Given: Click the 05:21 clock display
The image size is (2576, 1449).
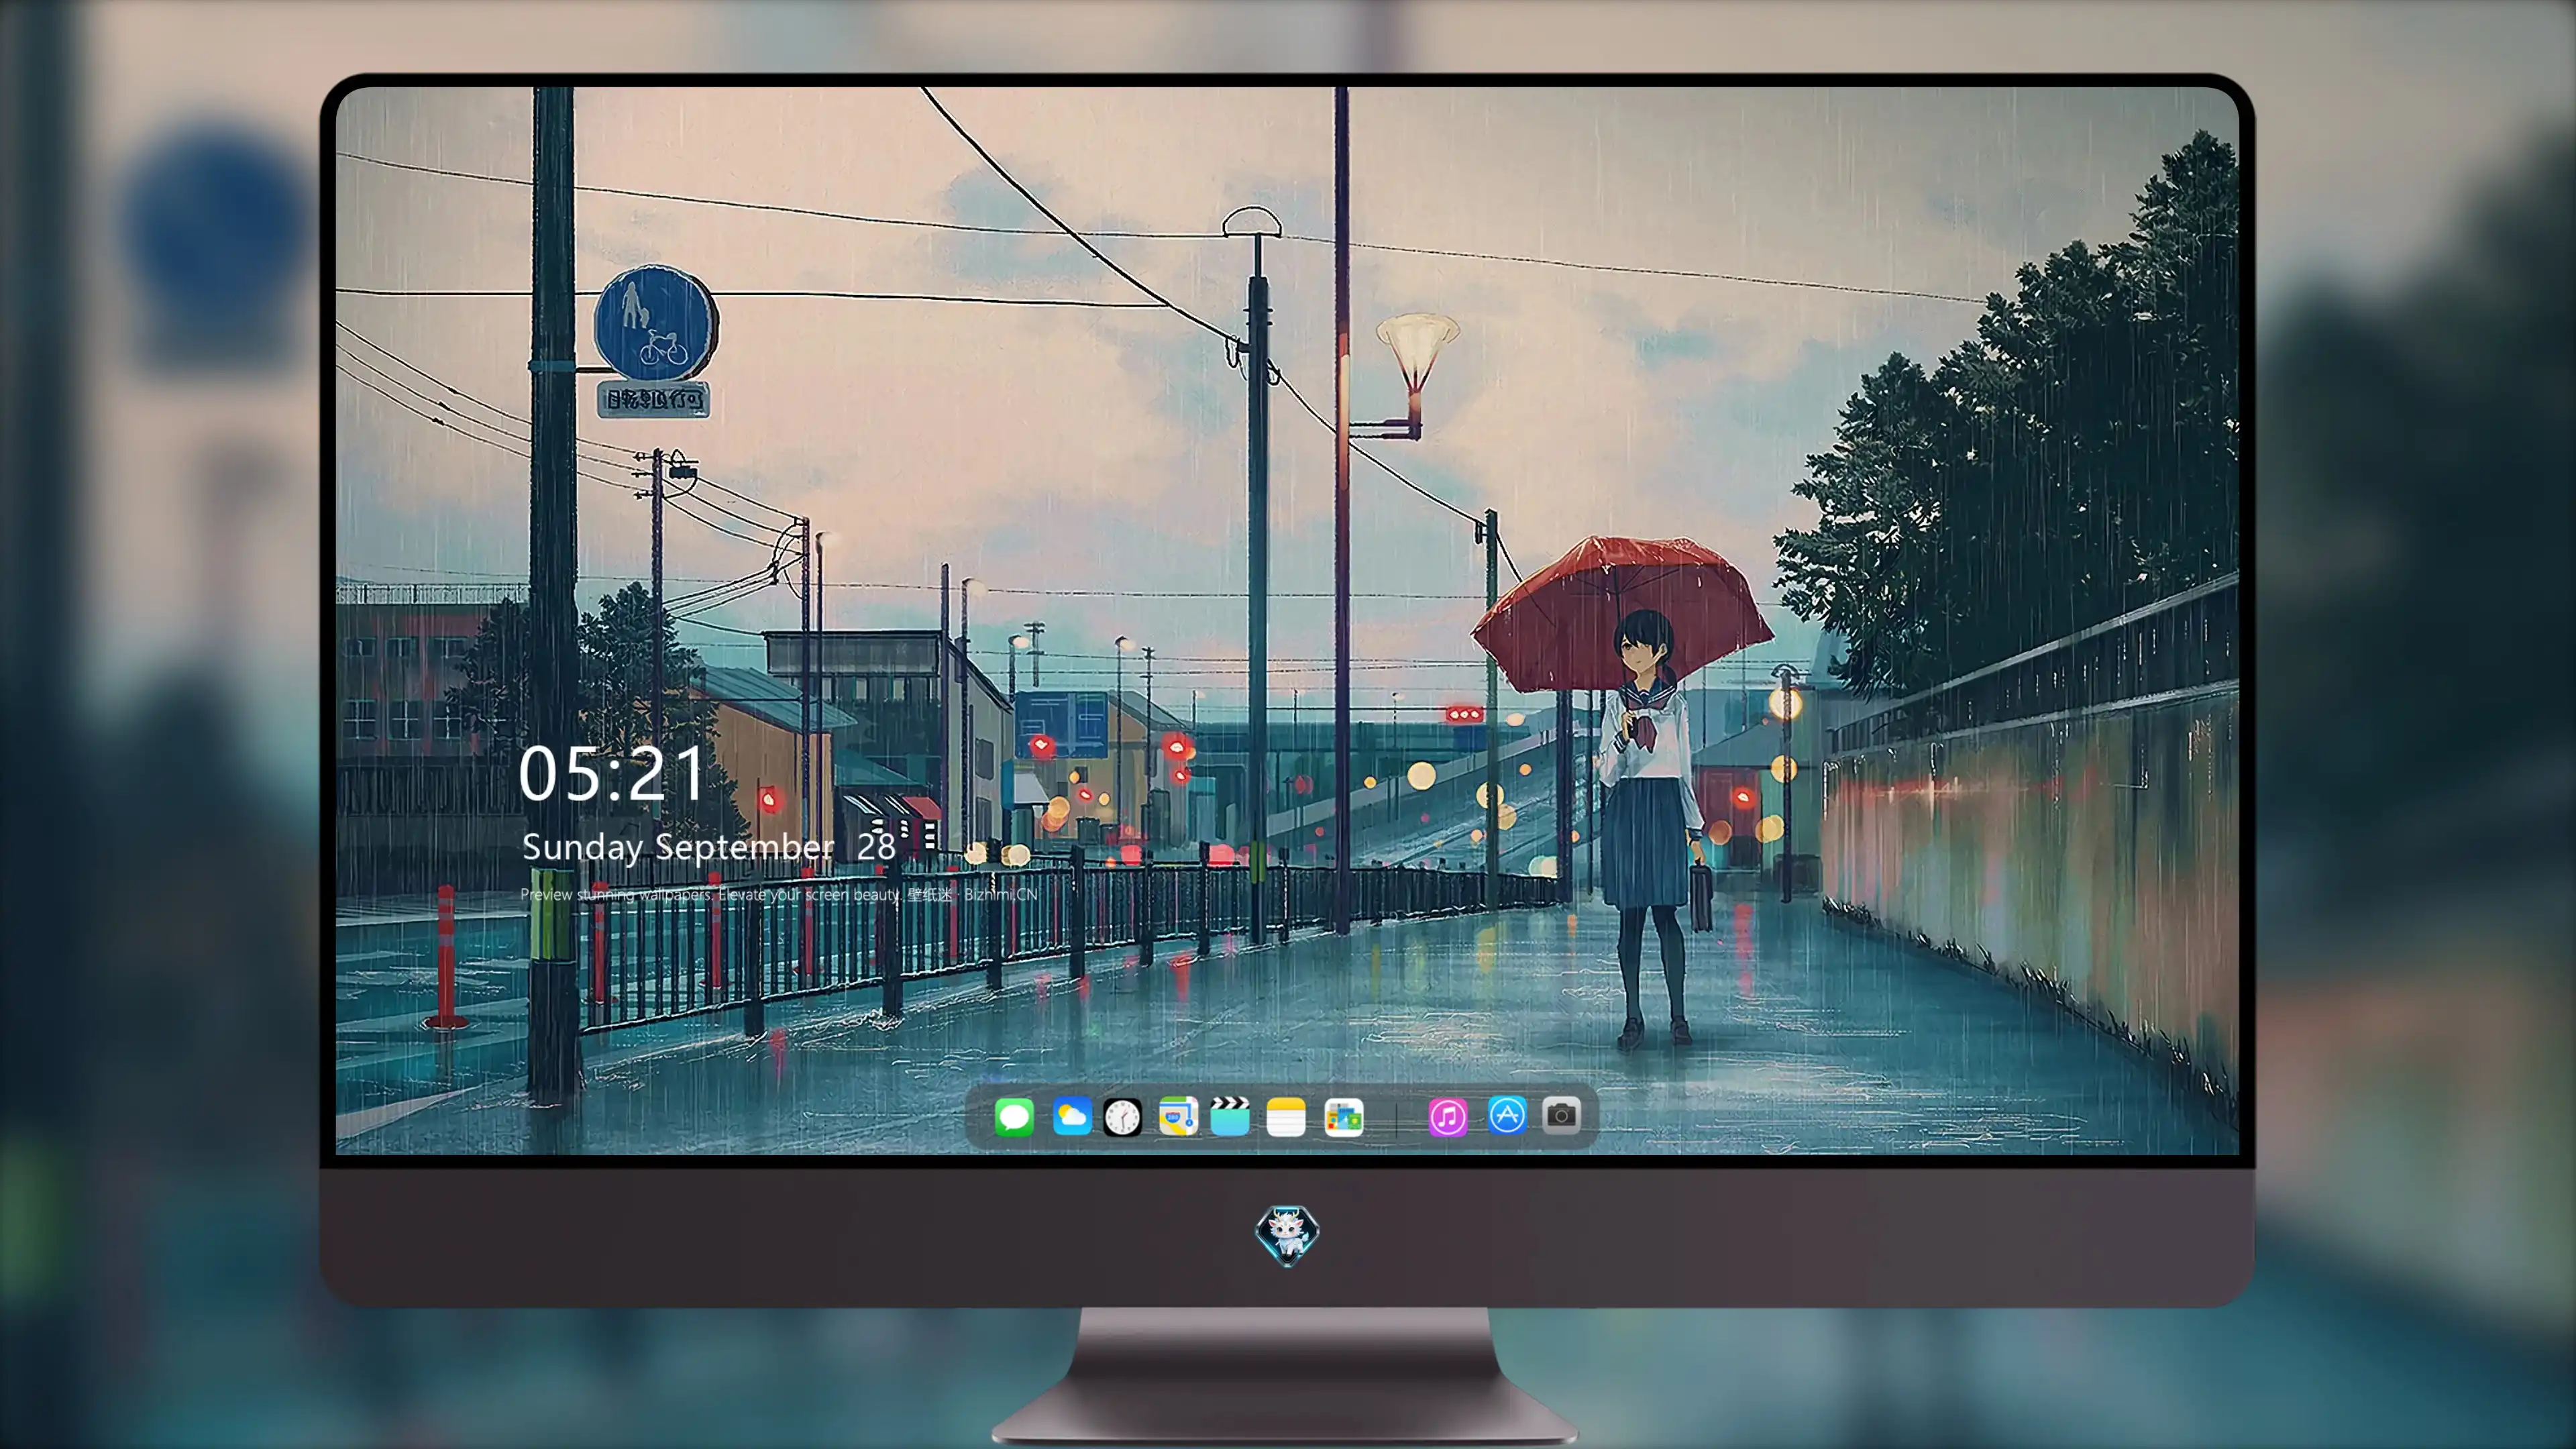Looking at the screenshot, I should (612, 774).
